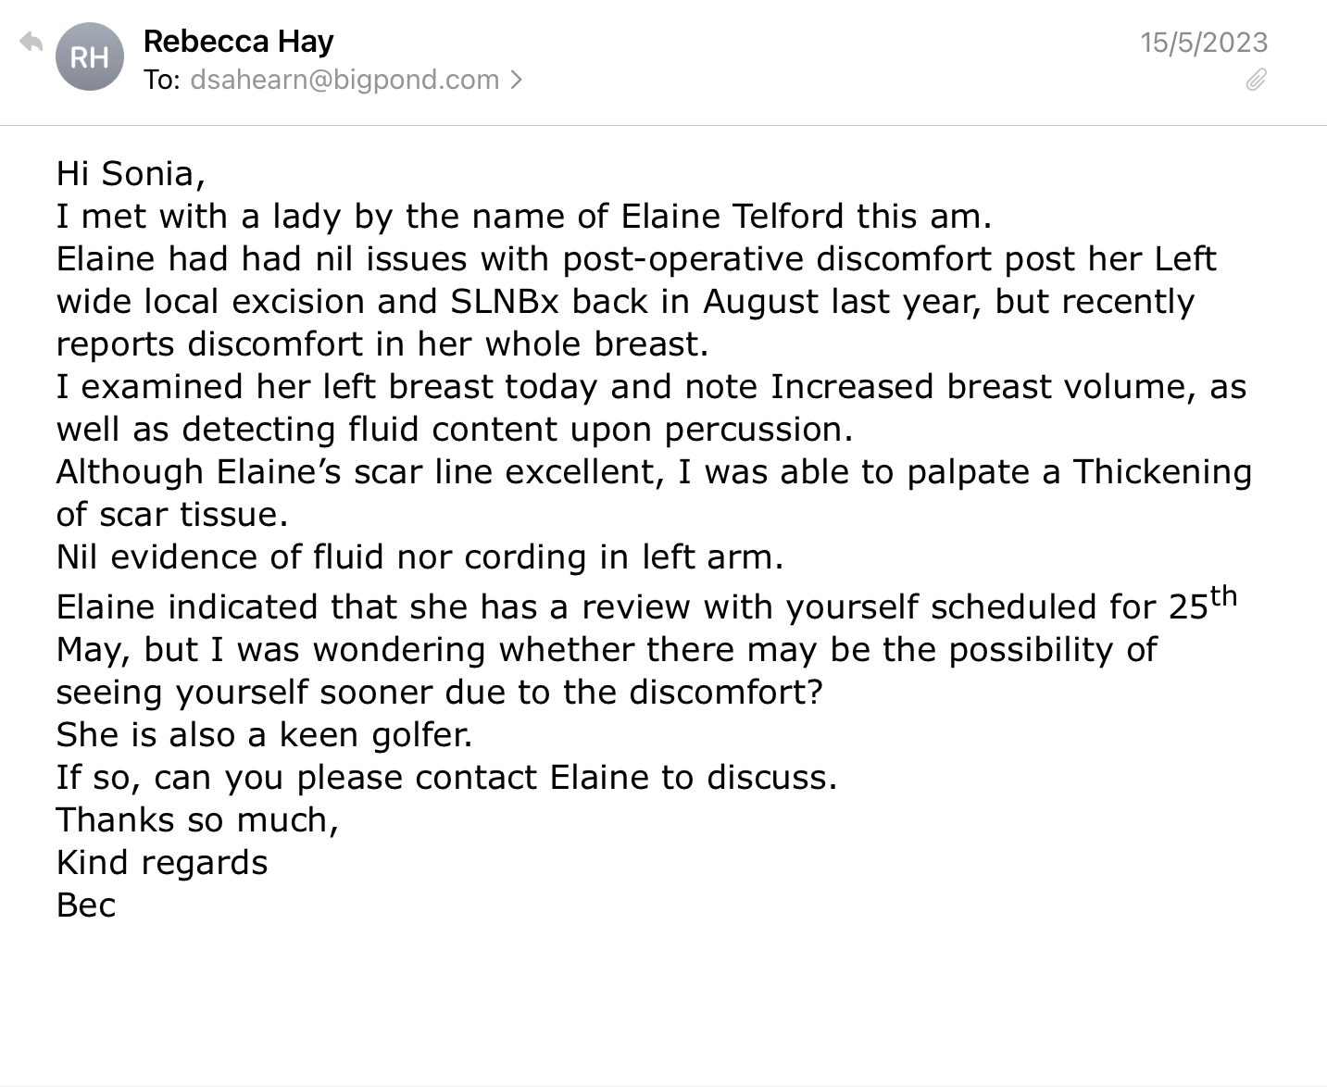Click the word "Thickening" in the message
Image resolution: width=1327 pixels, height=1087 pixels.
(1162, 471)
